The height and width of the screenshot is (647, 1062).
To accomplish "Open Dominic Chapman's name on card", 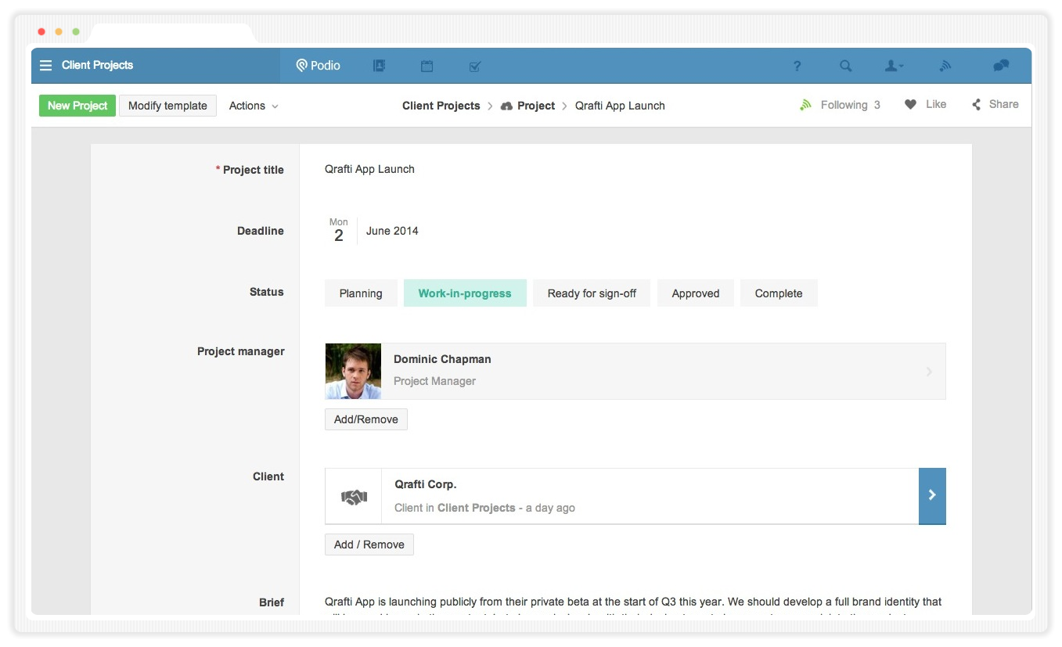I will (x=442, y=359).
